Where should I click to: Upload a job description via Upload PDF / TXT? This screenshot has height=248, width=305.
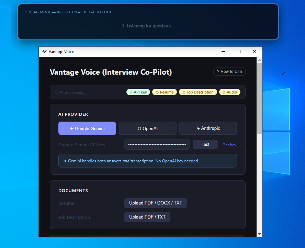[x=147, y=217]
